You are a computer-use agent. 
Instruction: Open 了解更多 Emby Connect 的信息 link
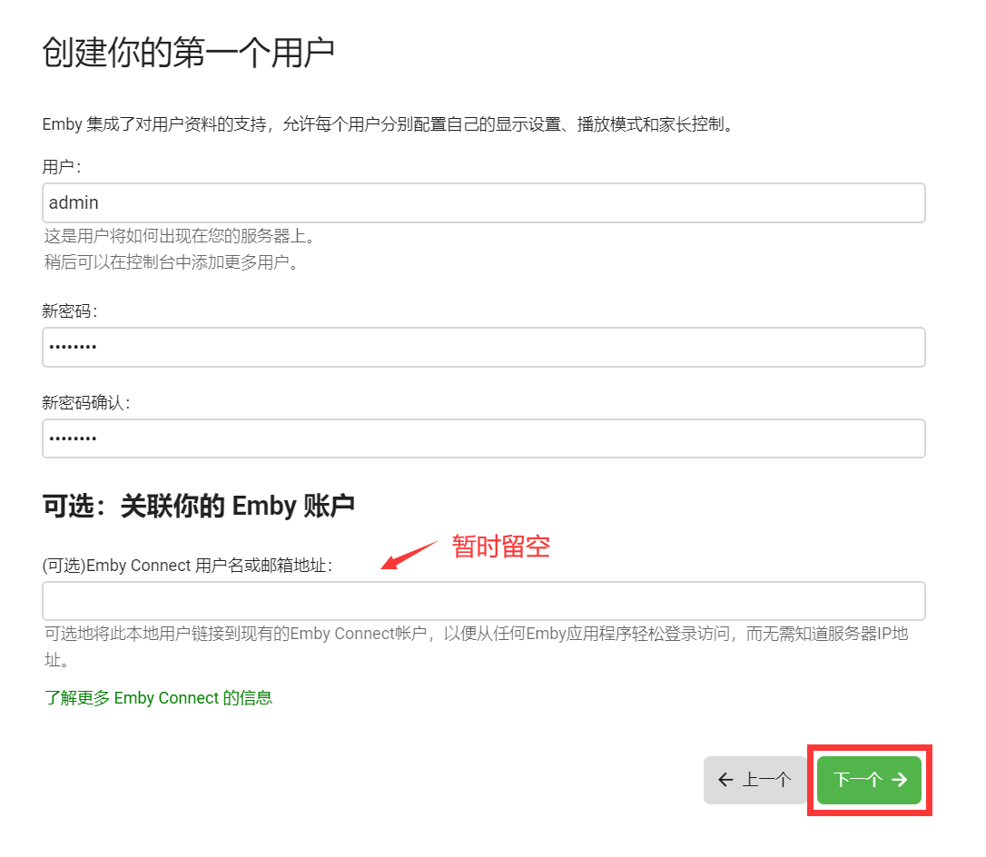pyautogui.click(x=158, y=697)
